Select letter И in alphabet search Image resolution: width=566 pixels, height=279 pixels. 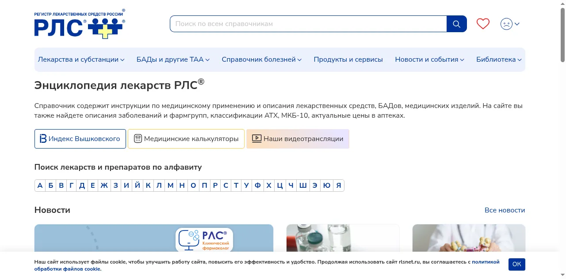(126, 186)
